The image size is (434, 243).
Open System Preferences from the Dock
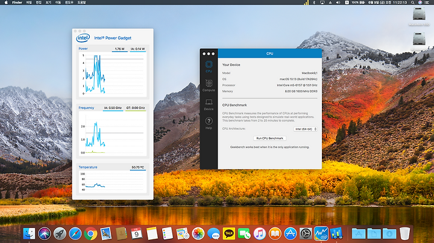coord(306,233)
